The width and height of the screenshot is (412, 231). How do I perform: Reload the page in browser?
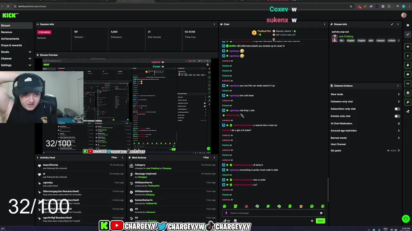[x=8, y=6]
